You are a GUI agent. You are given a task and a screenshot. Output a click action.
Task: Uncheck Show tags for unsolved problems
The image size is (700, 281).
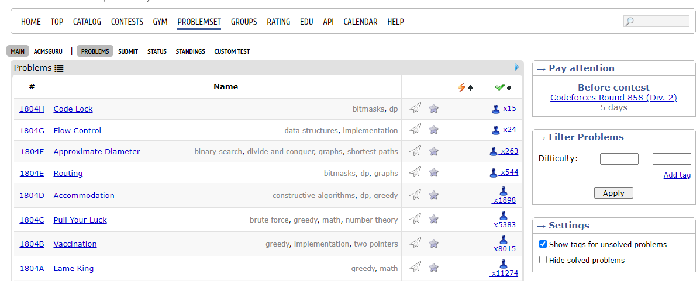click(x=543, y=244)
